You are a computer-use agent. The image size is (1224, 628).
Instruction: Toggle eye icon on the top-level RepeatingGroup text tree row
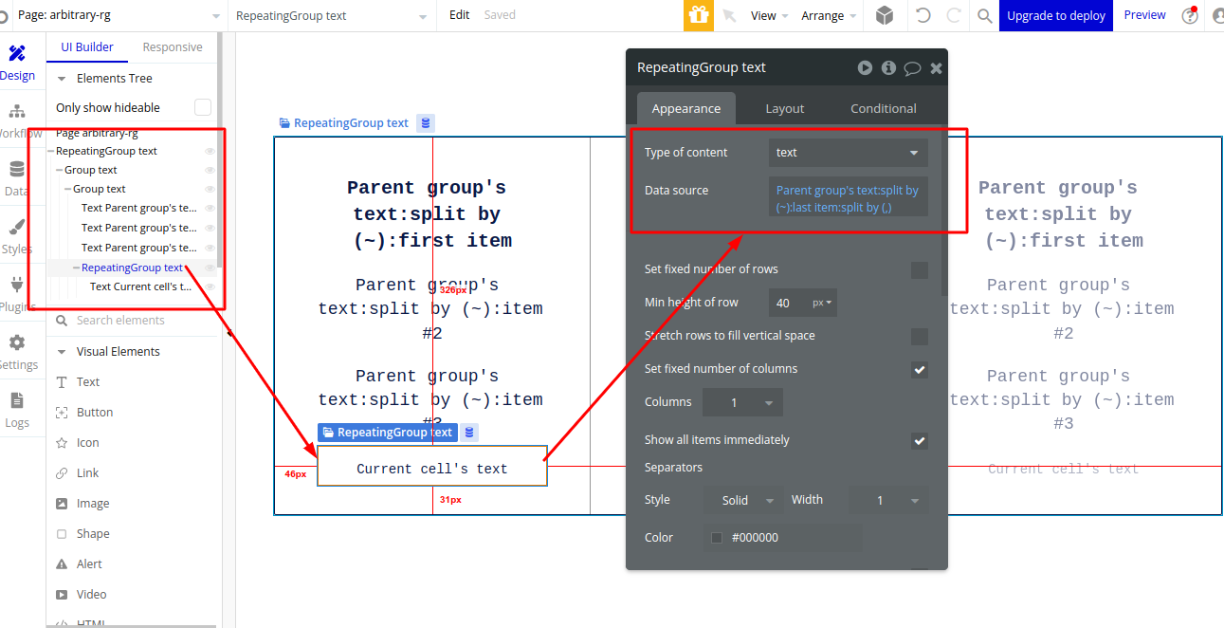[210, 151]
